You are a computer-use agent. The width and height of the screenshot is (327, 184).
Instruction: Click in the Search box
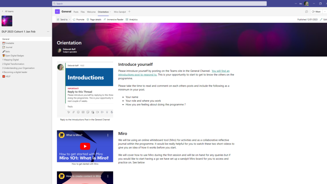[159, 4]
